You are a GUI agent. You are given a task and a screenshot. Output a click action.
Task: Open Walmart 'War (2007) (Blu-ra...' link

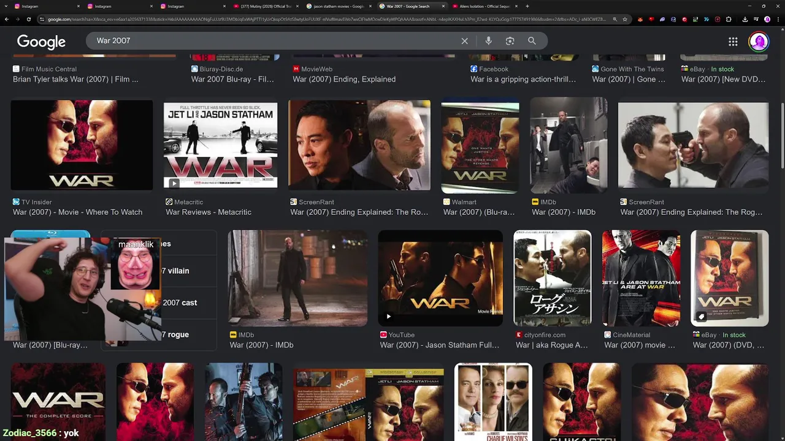pyautogui.click(x=479, y=212)
